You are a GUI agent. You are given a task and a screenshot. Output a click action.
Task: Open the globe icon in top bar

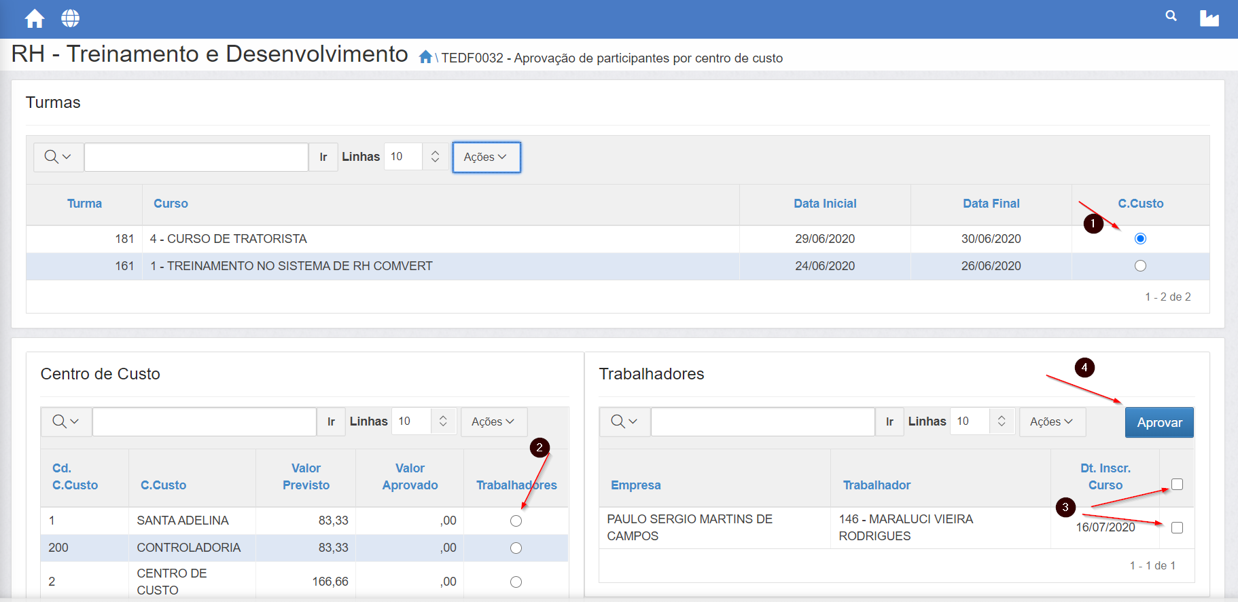coord(71,18)
